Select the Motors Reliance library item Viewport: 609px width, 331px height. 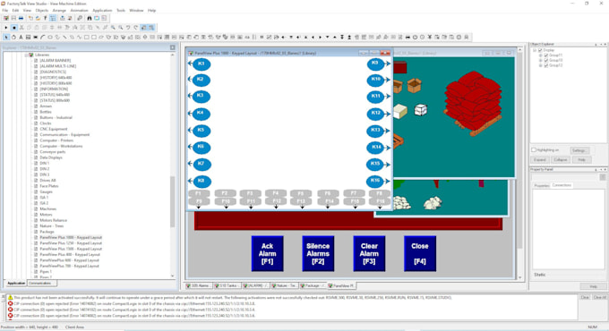pos(53,220)
